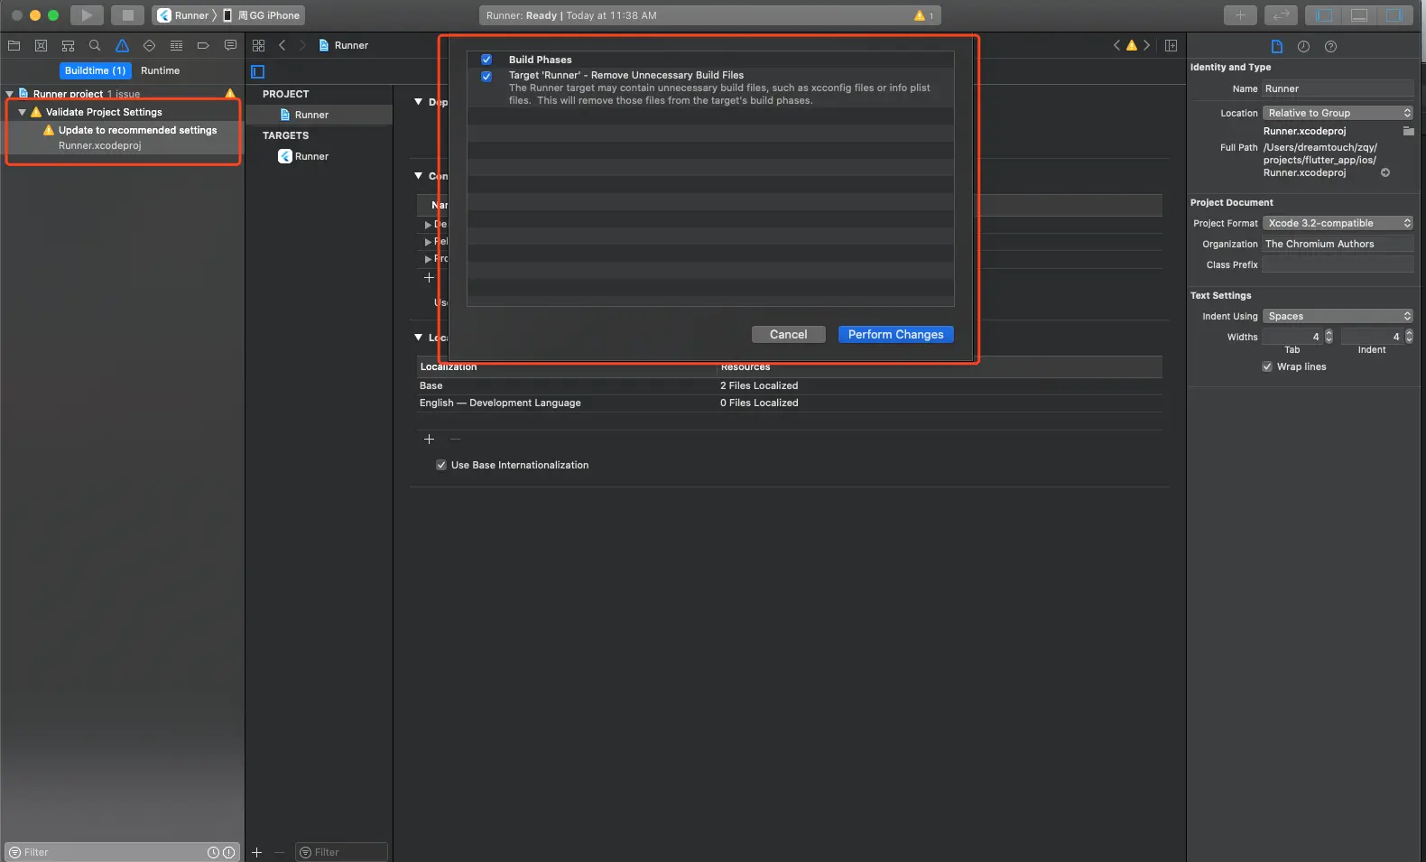The image size is (1426, 862).
Task: Toggle the right Inspectors panel
Action: coord(1394,15)
